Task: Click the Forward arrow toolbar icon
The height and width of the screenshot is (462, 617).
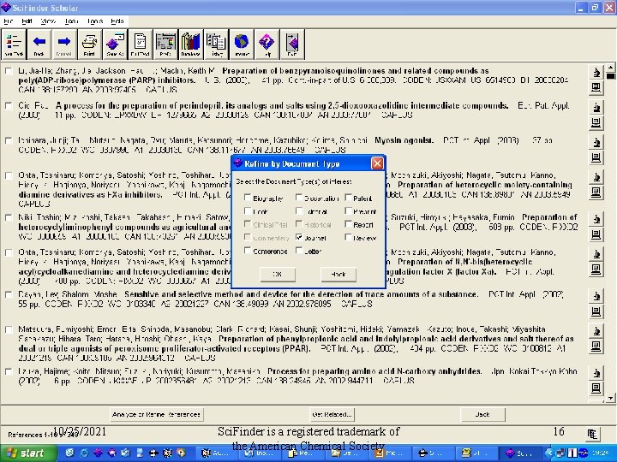Action: click(x=64, y=44)
